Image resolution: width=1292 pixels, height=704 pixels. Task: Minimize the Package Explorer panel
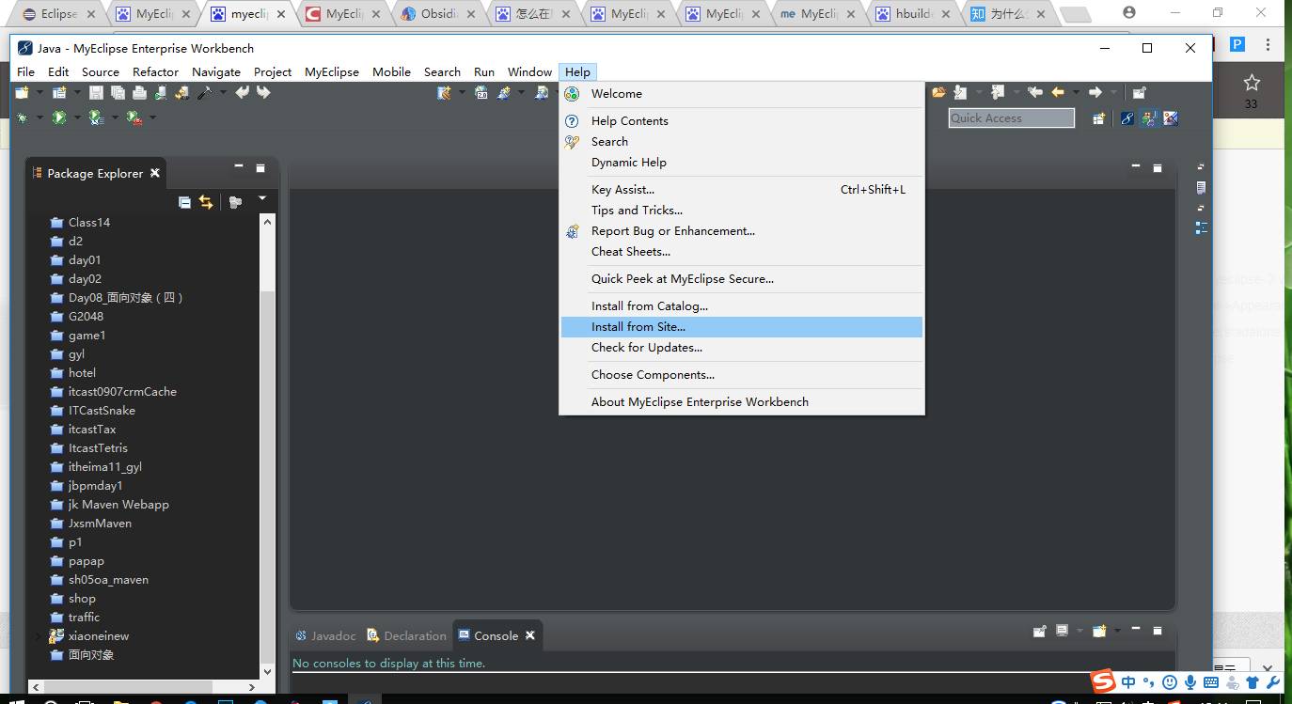[239, 167]
